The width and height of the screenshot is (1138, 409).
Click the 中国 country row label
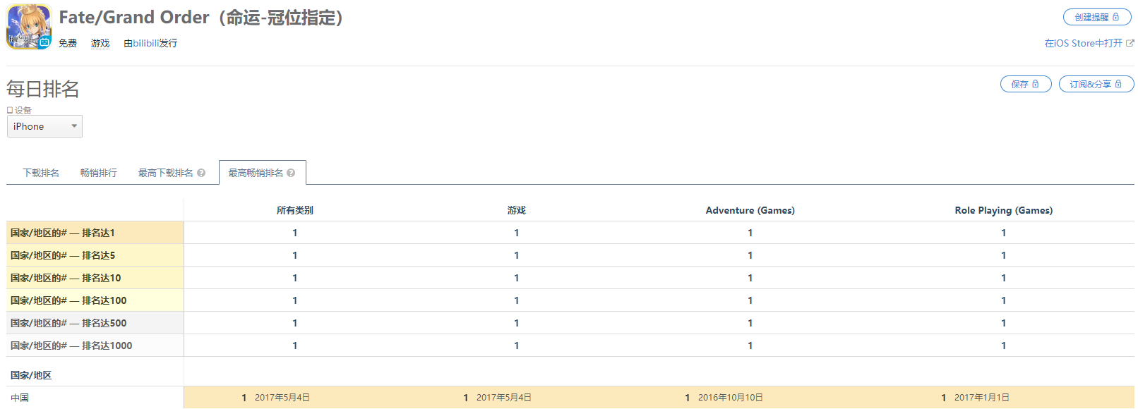[x=20, y=398]
